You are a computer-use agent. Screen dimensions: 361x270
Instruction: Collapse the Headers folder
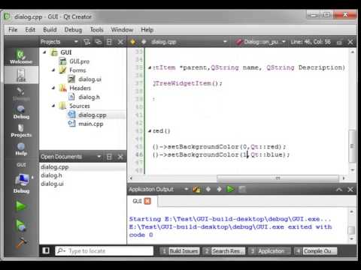coord(53,88)
